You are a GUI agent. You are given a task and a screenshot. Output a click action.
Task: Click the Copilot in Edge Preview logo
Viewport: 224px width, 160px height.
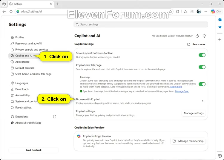coord(79,136)
